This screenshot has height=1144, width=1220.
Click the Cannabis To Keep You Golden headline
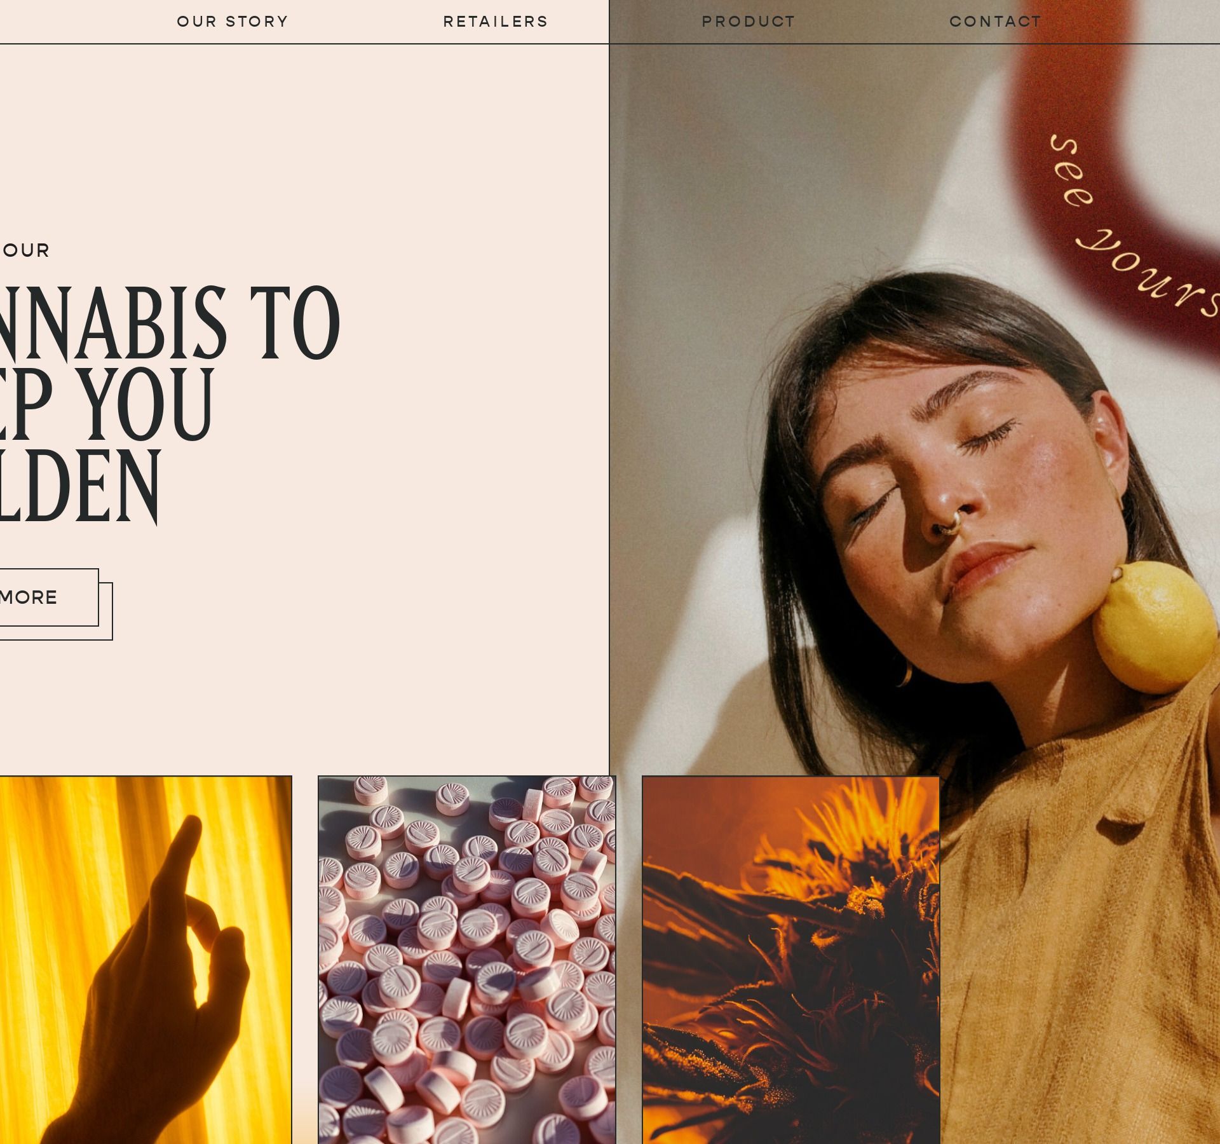[x=170, y=405]
